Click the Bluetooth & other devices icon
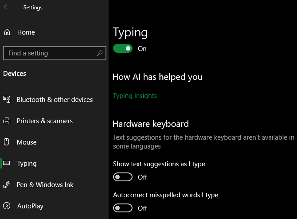The height and width of the screenshot is (219, 297). (x=7, y=100)
